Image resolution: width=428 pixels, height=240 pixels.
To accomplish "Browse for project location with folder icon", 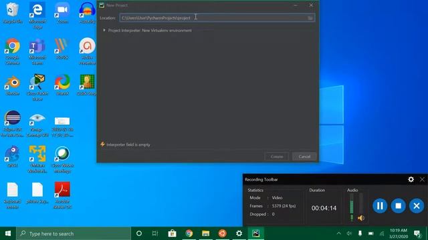I will coord(310,18).
